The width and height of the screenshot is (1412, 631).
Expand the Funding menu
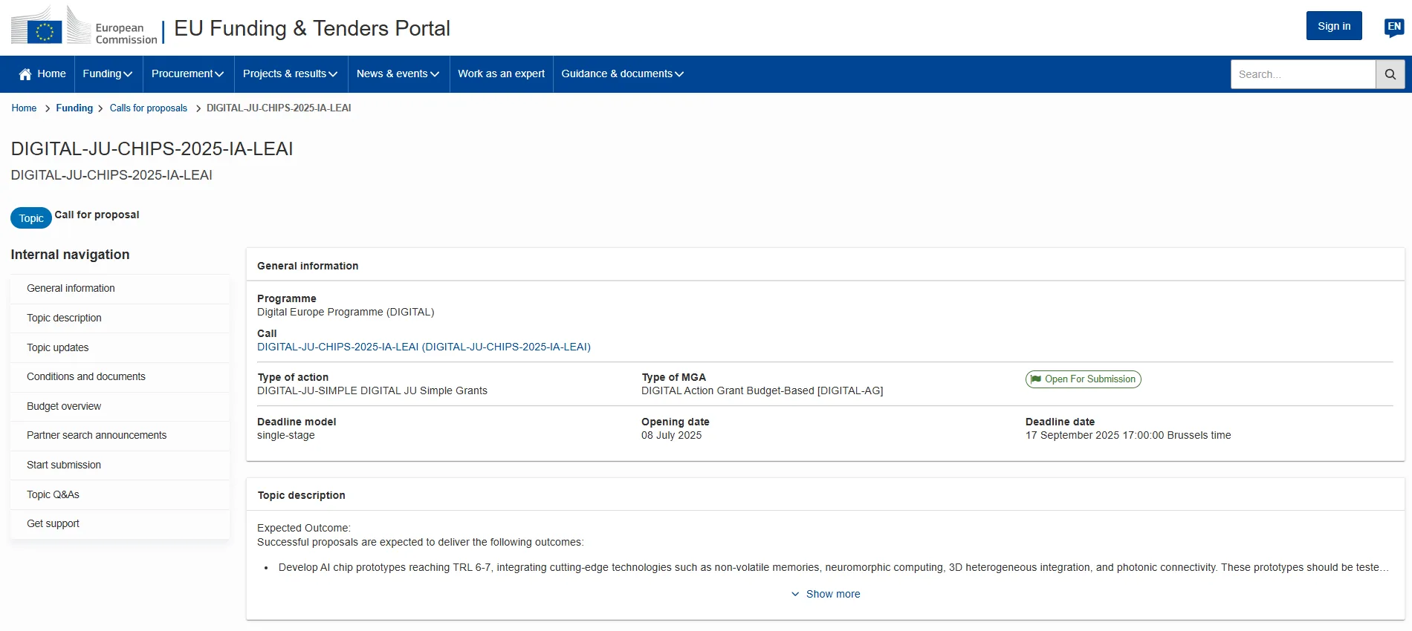pyautogui.click(x=108, y=74)
